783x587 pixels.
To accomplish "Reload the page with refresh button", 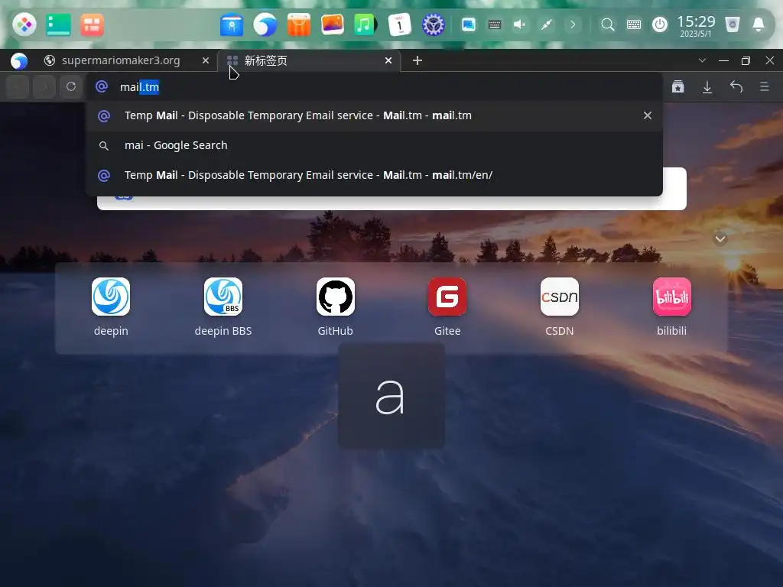I will click(x=71, y=87).
